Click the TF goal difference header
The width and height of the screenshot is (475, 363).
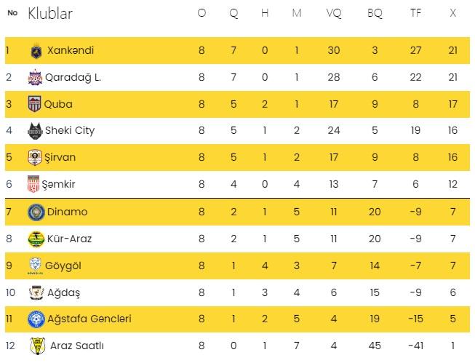click(415, 14)
